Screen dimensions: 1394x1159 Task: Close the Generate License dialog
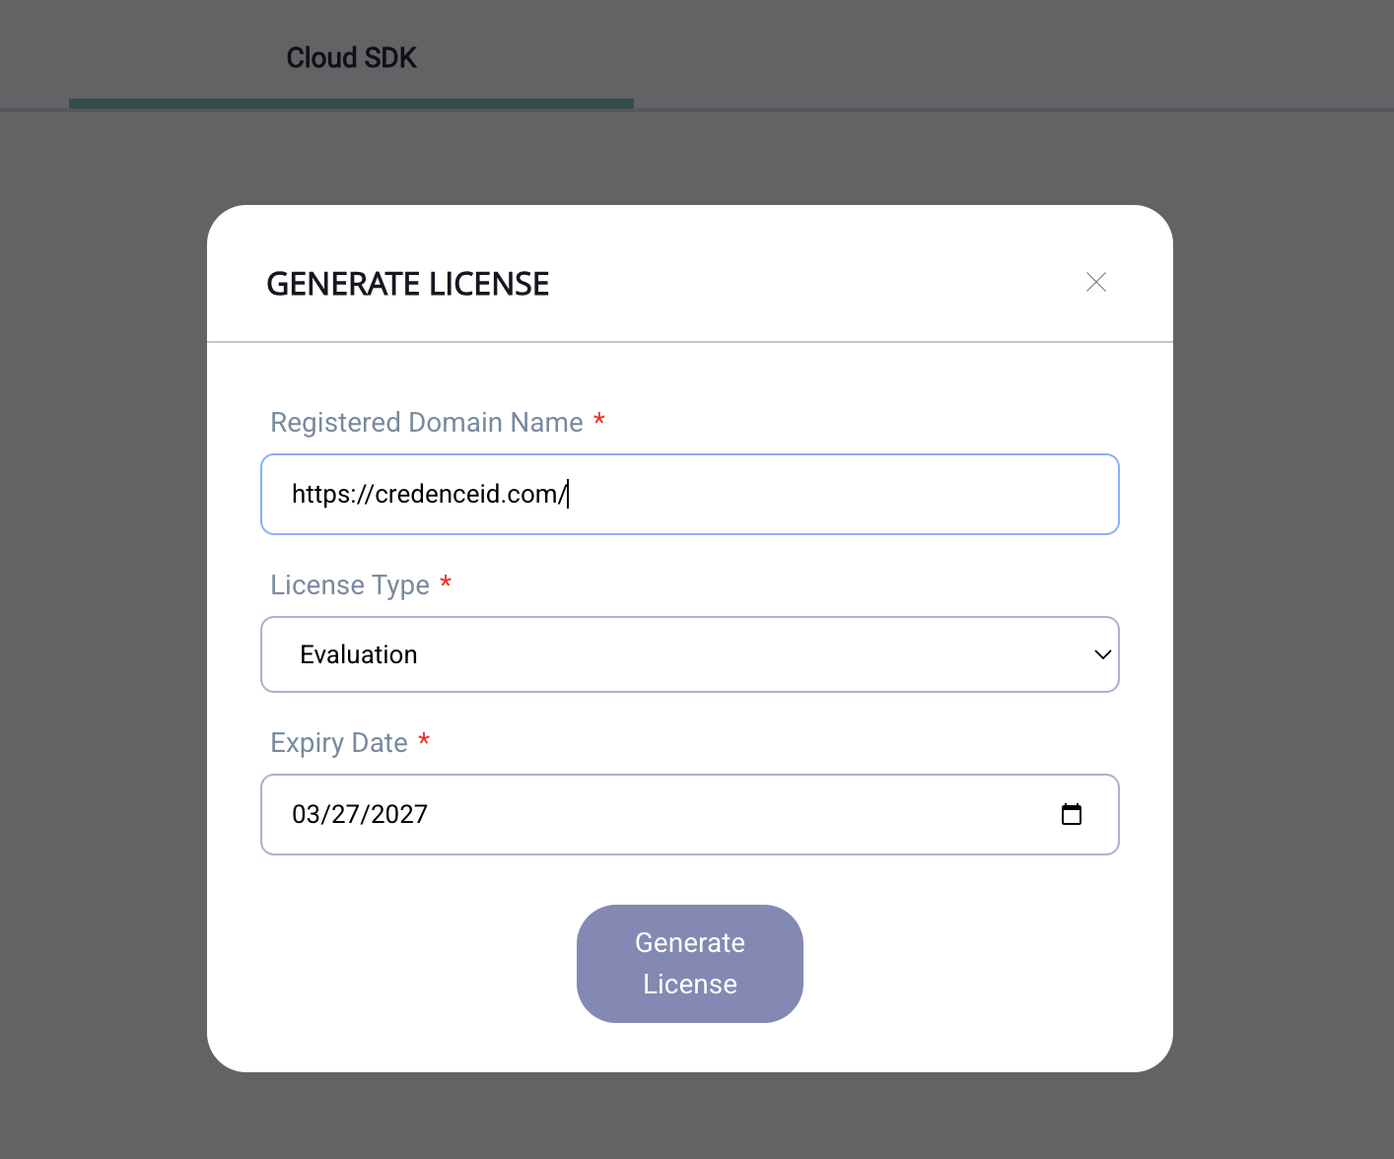point(1095,283)
